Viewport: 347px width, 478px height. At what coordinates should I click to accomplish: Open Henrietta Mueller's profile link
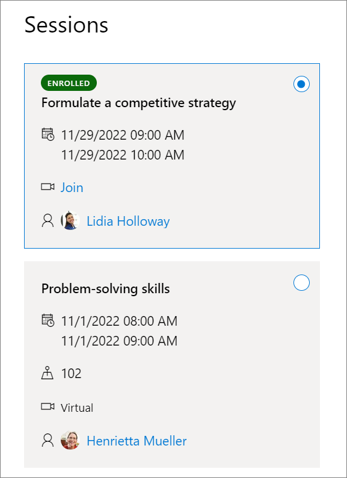point(137,441)
